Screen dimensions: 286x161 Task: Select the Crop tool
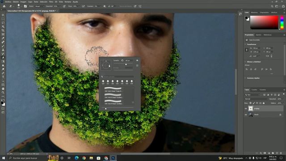click(x=3, y=30)
